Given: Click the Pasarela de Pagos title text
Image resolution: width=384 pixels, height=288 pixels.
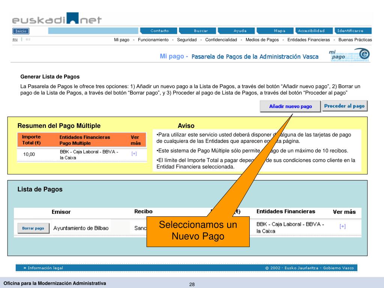Looking at the screenshot, I should [255, 57].
